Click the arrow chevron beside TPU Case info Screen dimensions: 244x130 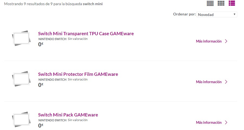[x=226, y=41]
